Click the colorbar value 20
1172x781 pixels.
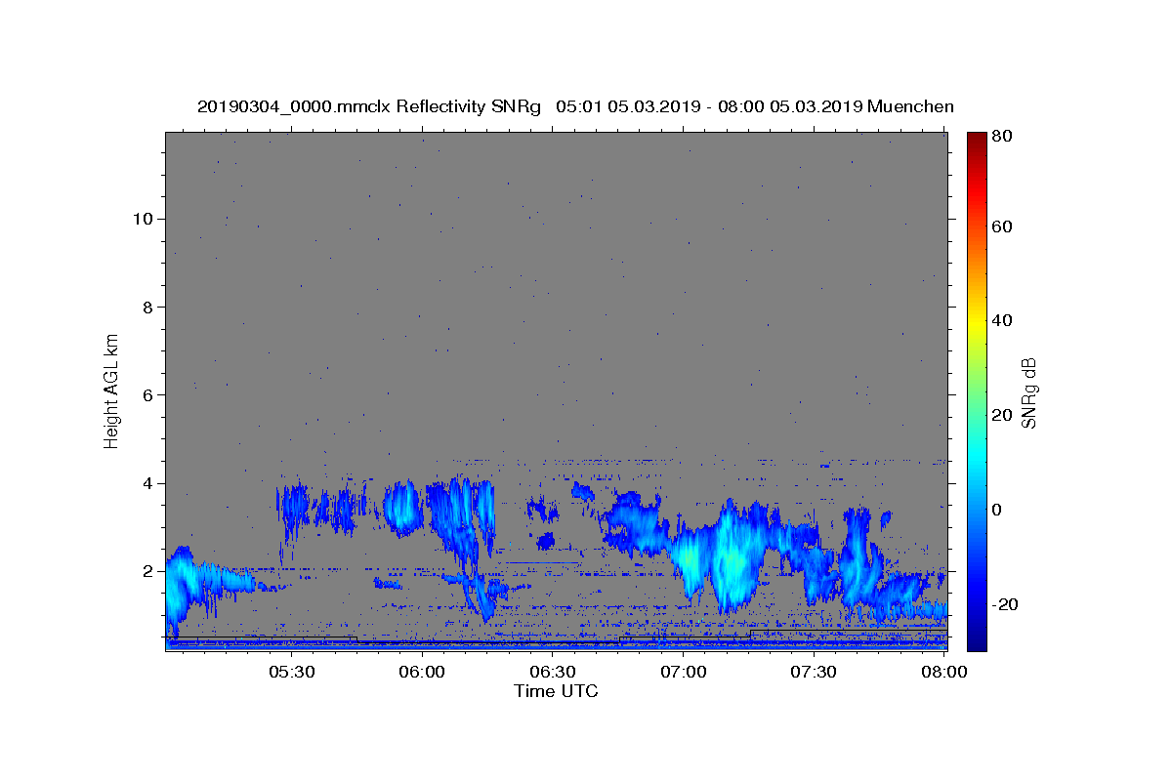(1003, 415)
